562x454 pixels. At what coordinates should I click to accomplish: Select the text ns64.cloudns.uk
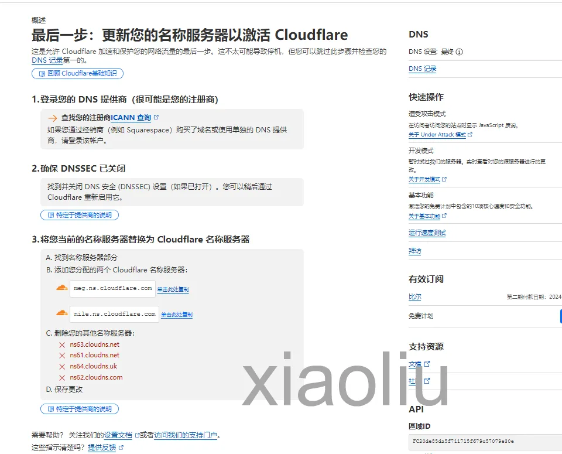[94, 366]
